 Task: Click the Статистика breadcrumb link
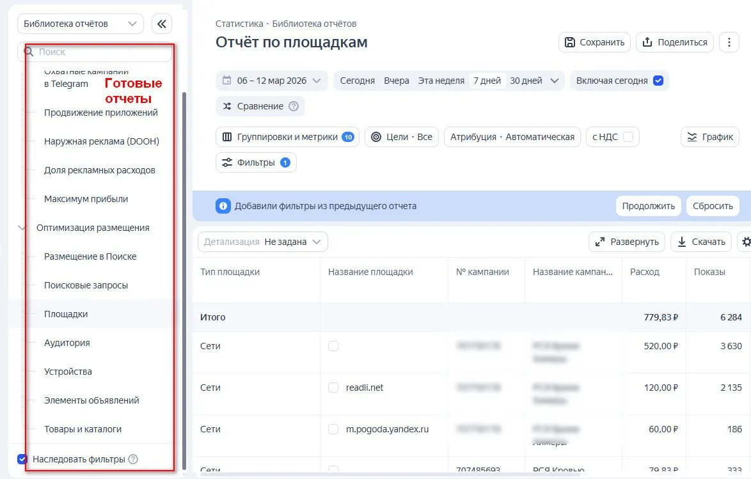[239, 24]
